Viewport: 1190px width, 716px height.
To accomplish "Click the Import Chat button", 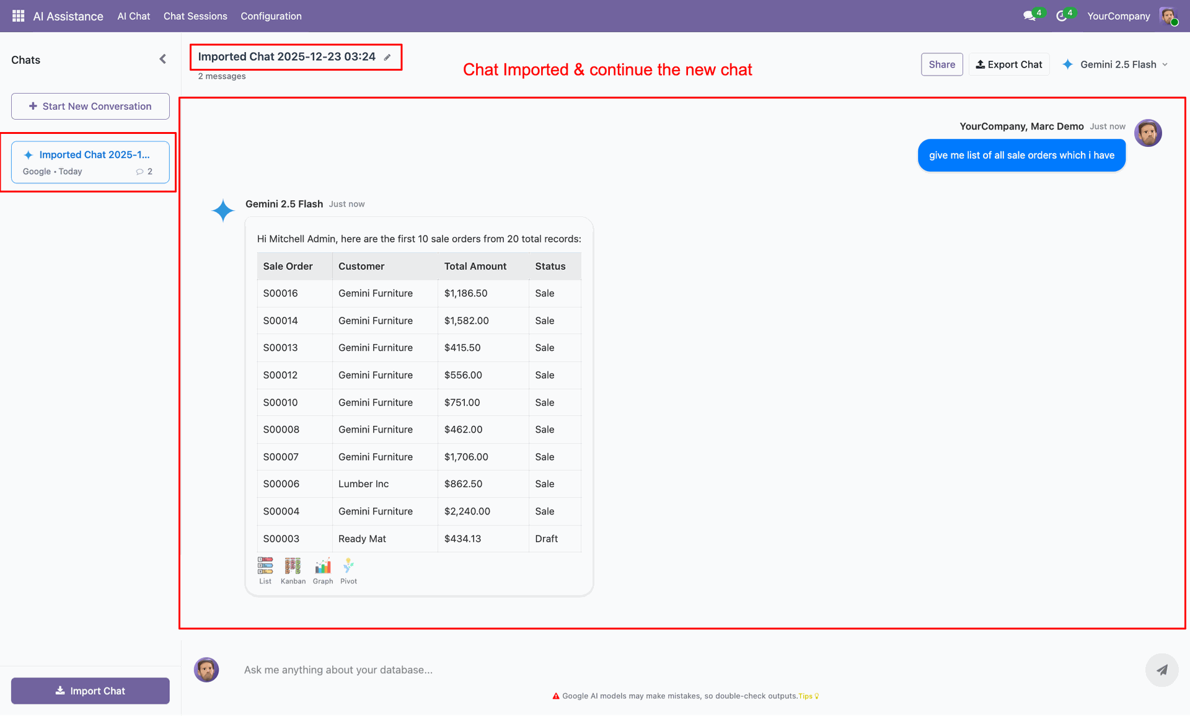I will (x=90, y=691).
